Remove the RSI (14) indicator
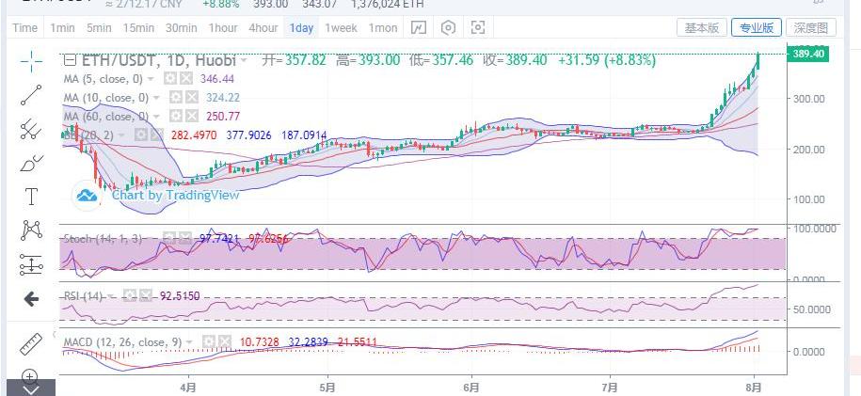Image resolution: width=861 pixels, height=396 pixels. click(145, 296)
